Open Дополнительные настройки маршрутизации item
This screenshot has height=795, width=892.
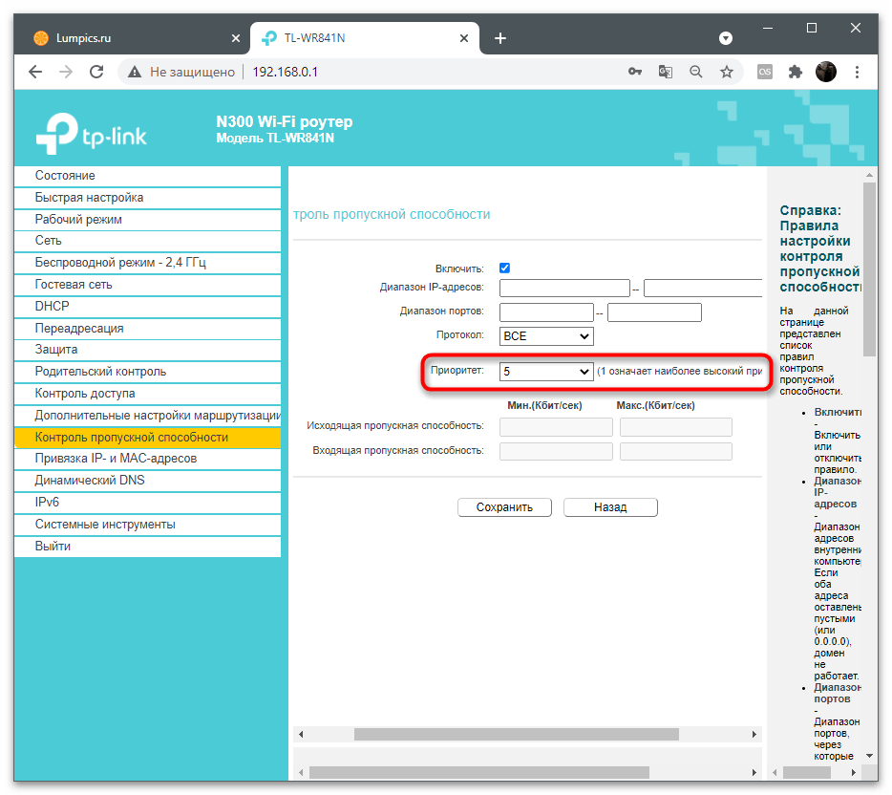(147, 416)
